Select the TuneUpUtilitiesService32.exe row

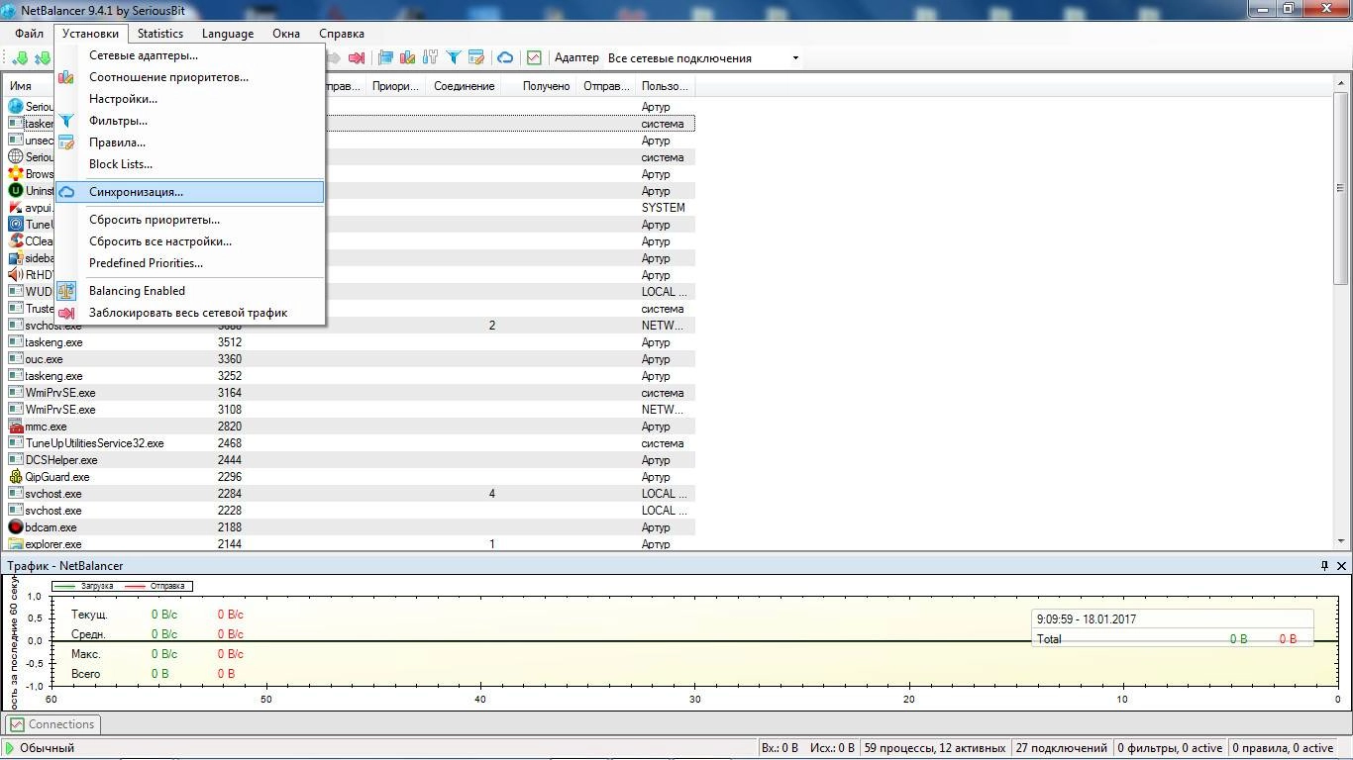pyautogui.click(x=351, y=443)
